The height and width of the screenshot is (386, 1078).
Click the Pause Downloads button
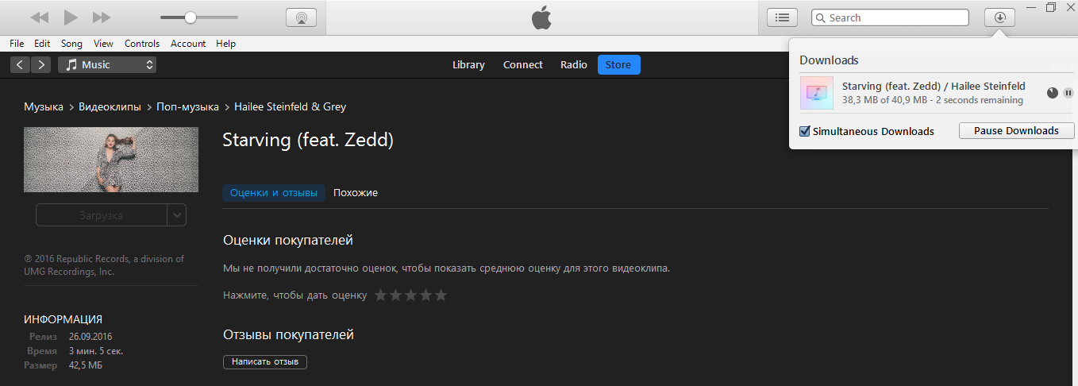(x=1016, y=131)
